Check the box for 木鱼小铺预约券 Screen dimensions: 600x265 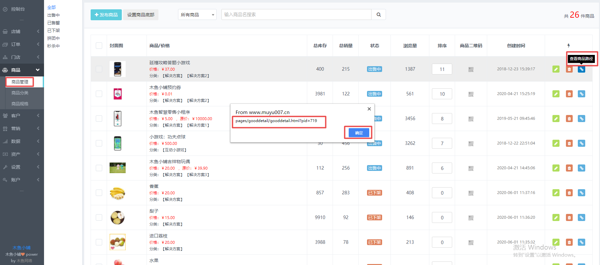pos(99,94)
